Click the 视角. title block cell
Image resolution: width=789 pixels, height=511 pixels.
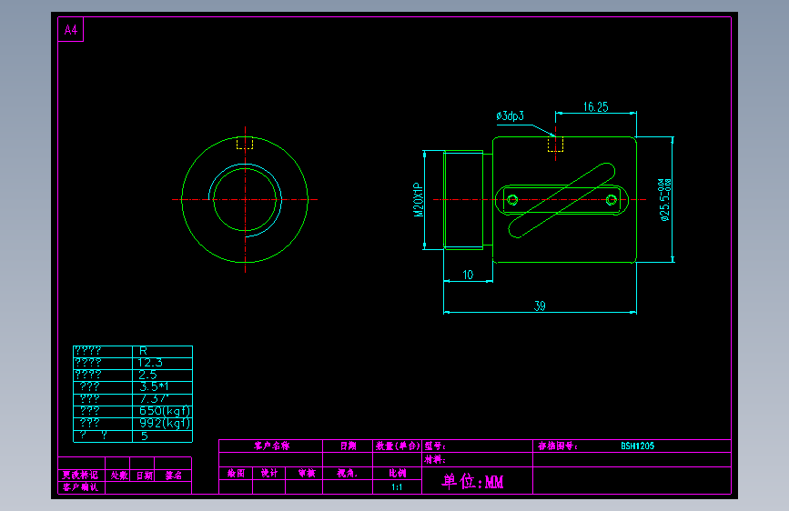point(348,474)
